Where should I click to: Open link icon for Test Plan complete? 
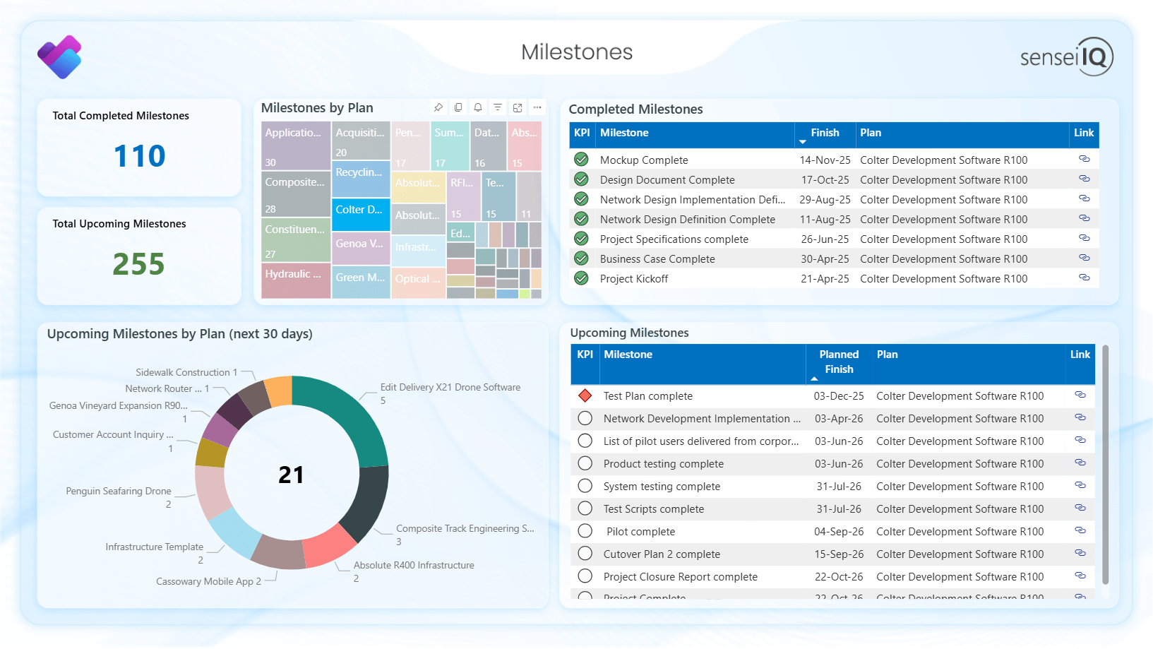tap(1080, 395)
